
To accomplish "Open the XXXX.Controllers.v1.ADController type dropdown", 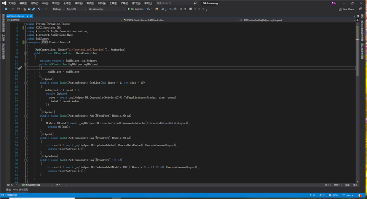I will [x=181, y=20].
